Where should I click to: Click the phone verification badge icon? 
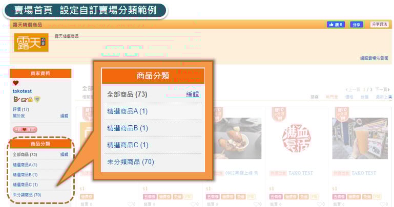[x=16, y=100]
